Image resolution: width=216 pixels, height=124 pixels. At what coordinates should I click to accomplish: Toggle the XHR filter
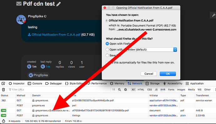point(163,89)
